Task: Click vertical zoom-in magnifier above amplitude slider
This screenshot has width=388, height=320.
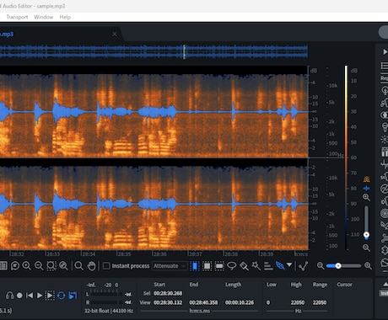Action: (x=366, y=197)
